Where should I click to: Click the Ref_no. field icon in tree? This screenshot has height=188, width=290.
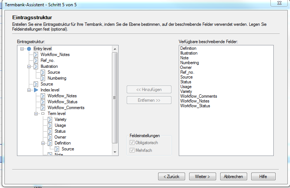coord(36,60)
